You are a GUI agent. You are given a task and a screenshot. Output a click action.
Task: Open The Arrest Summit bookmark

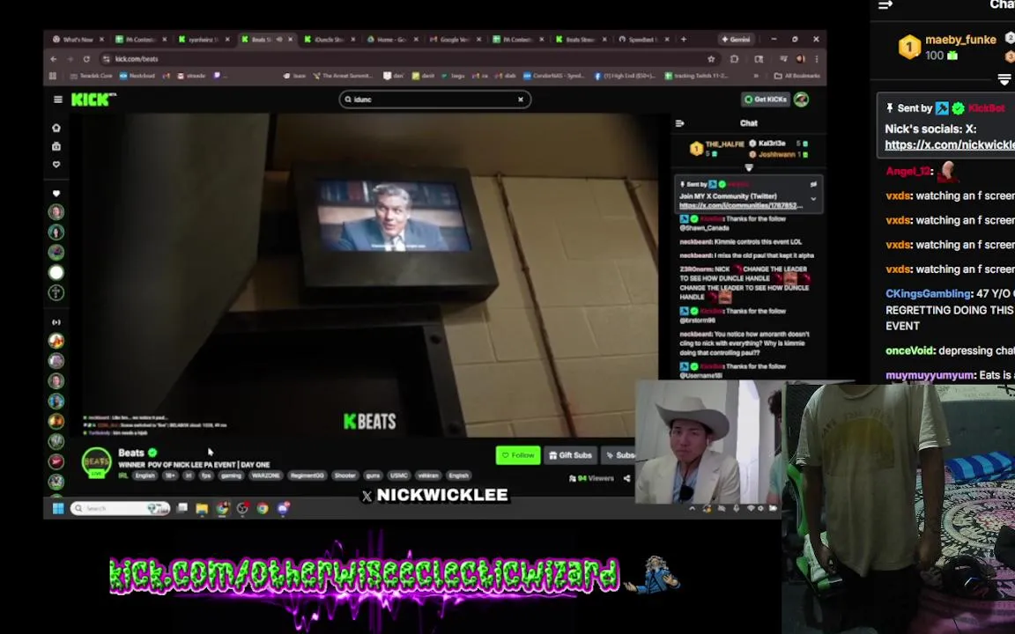pos(343,76)
